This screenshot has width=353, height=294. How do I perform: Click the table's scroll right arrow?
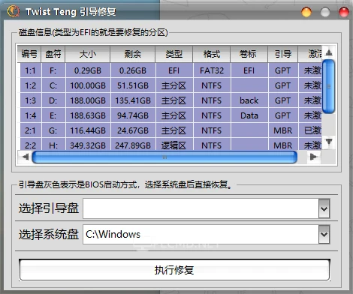click(x=313, y=157)
